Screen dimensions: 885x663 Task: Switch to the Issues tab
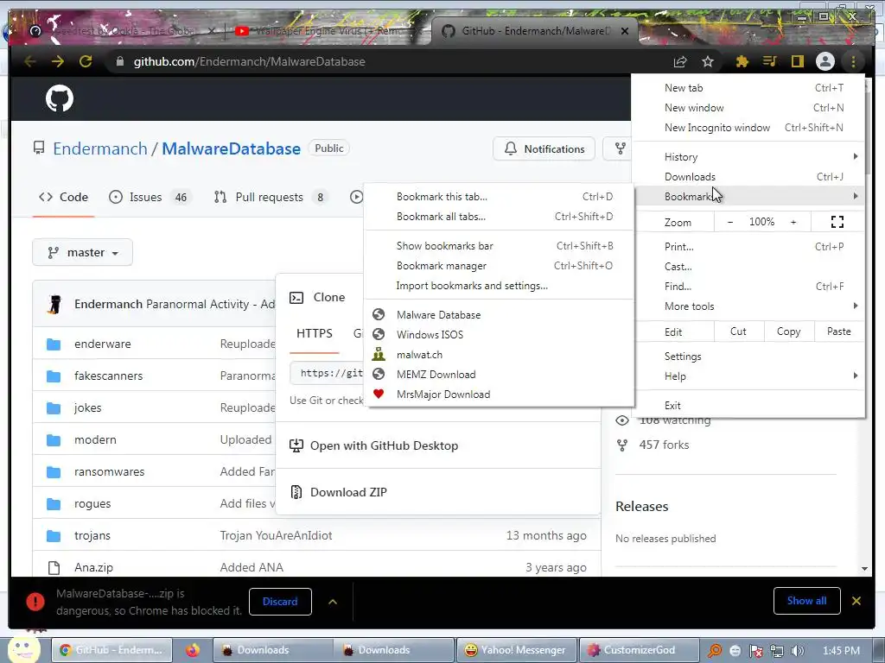click(x=150, y=198)
